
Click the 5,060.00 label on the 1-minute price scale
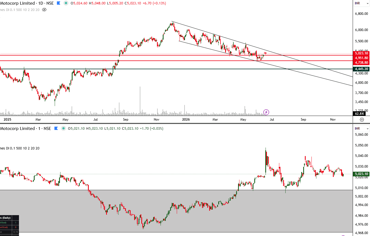click(361, 135)
